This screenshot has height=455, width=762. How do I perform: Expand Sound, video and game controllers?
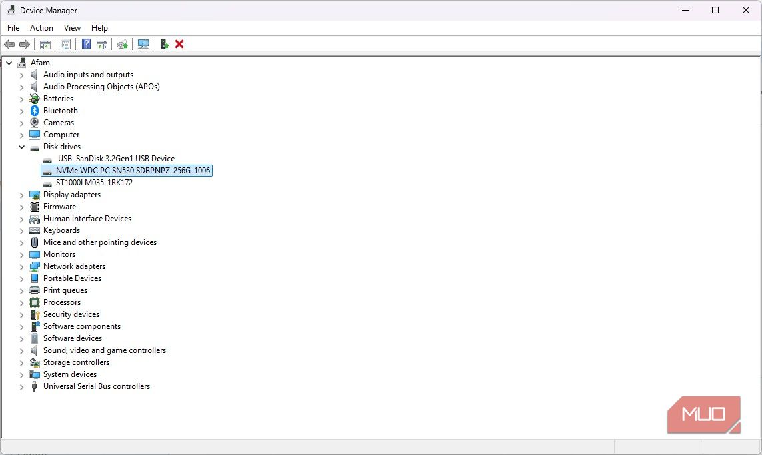pos(21,350)
